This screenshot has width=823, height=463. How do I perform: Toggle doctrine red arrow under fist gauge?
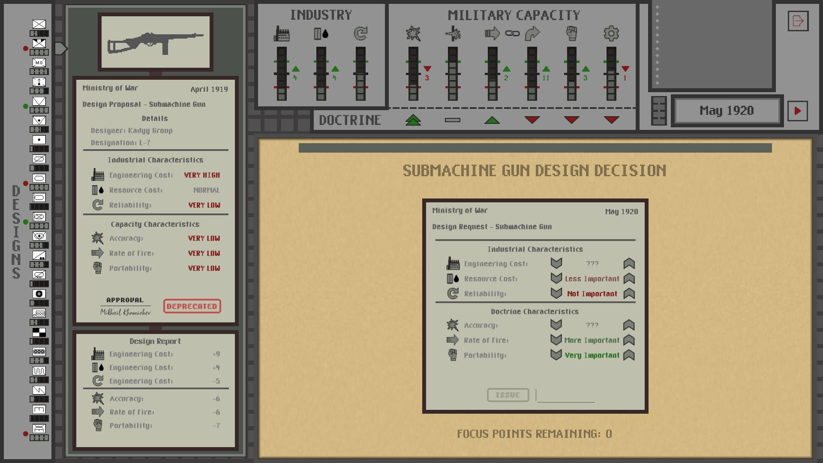(571, 120)
